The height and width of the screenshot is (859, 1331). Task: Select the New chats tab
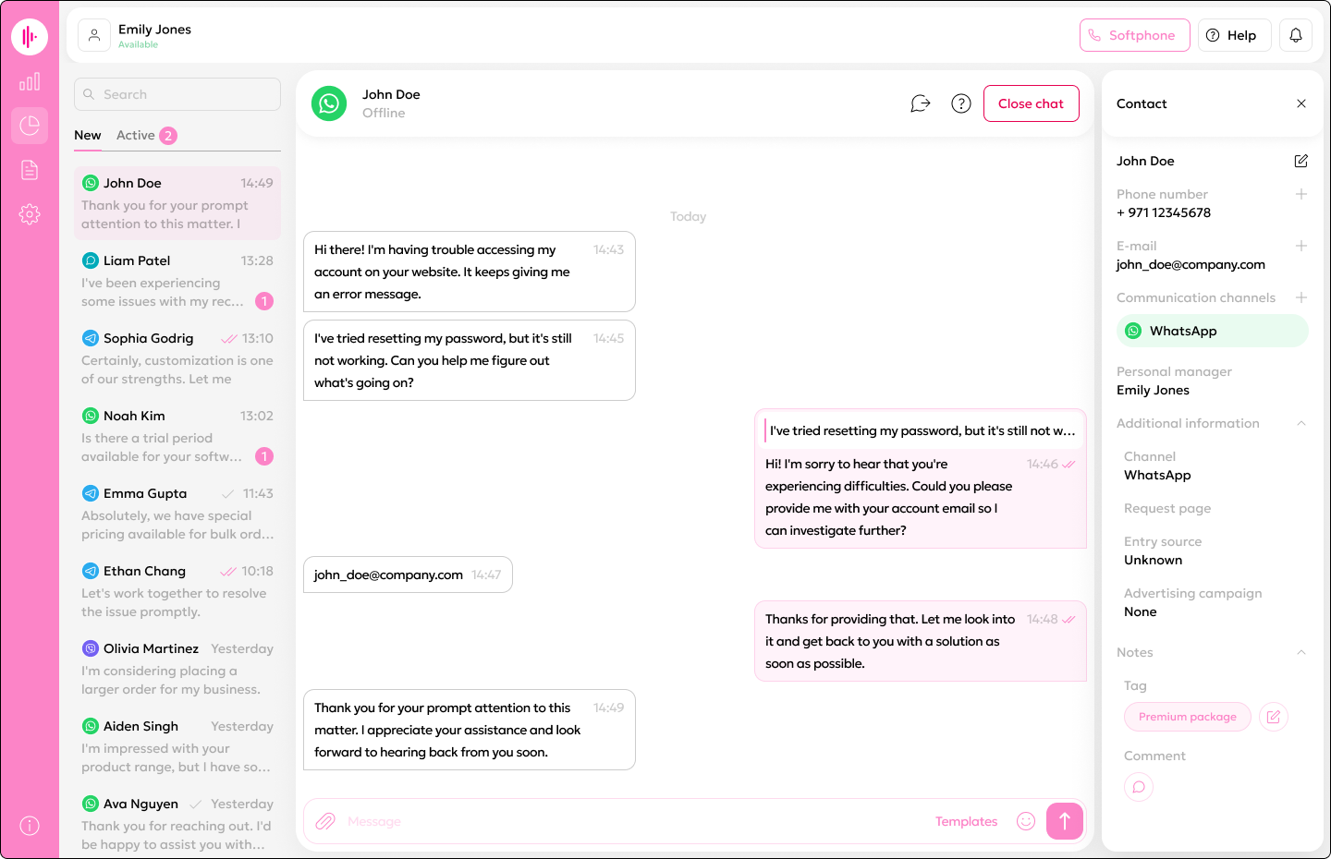(x=88, y=136)
